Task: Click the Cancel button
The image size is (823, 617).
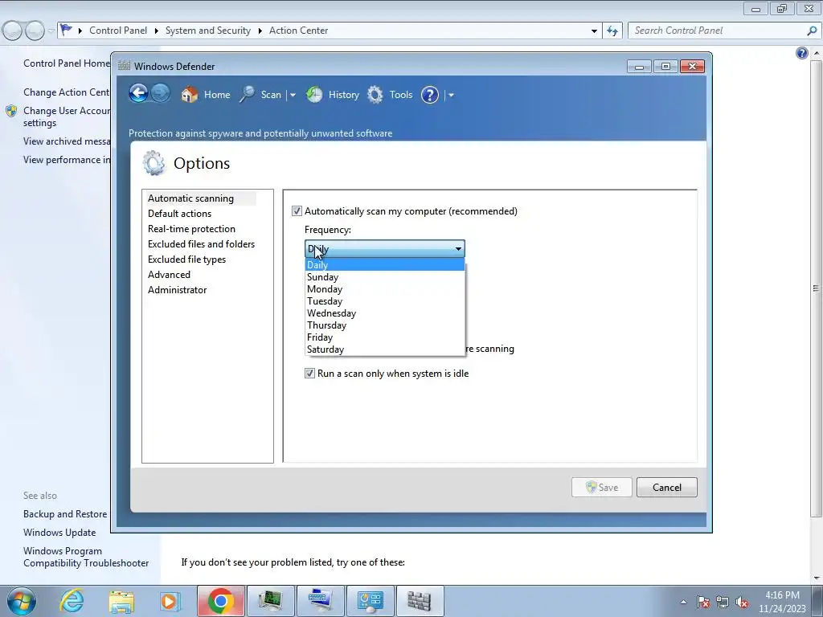Action: point(667,488)
